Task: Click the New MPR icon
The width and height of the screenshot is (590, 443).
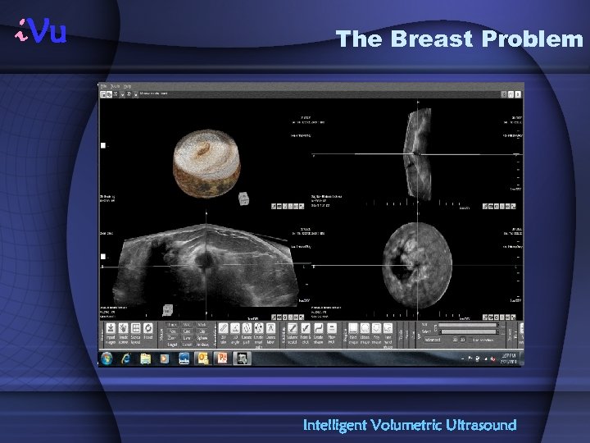Action: tap(332, 328)
